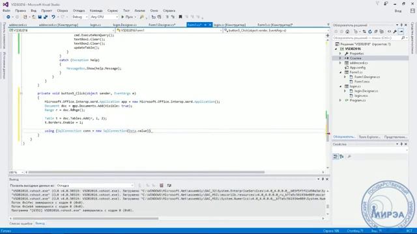Open the VSDB2016.Form1 class navigation dropdown
Image resolution: width=417 pixels, height=234 pixels.
(x=169, y=31)
